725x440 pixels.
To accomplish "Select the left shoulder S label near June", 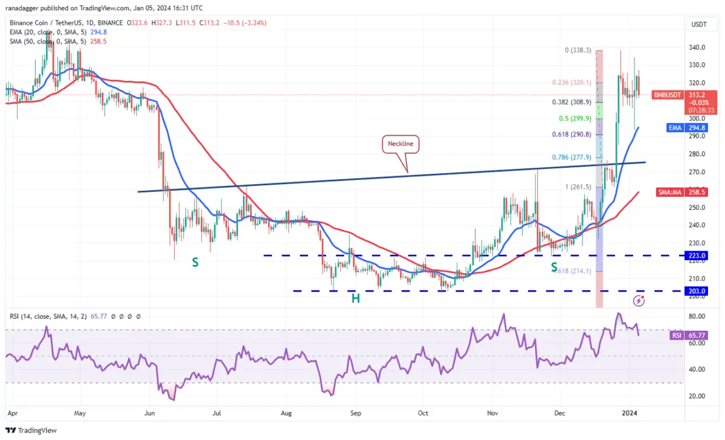I will 195,263.
